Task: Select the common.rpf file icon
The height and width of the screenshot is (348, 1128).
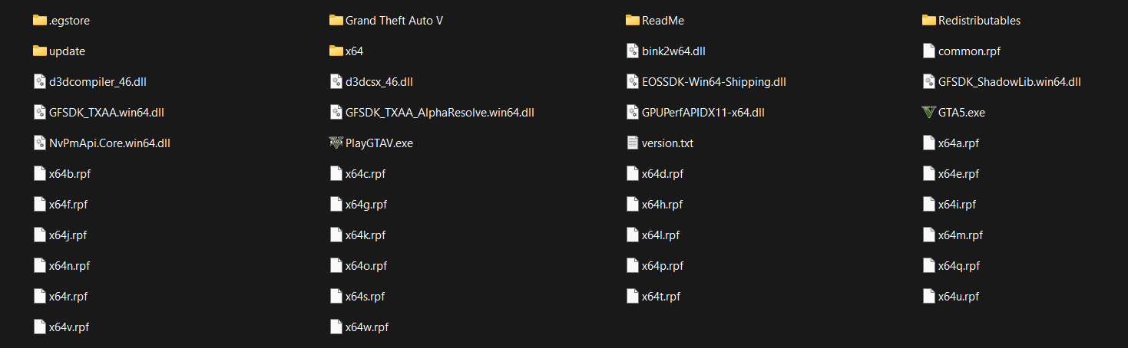Action: click(928, 51)
